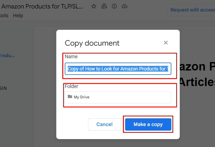Click Request edit access
This screenshot has width=215, height=147.
(192, 10)
